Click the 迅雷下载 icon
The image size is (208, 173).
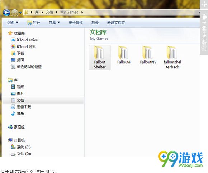point(13,107)
